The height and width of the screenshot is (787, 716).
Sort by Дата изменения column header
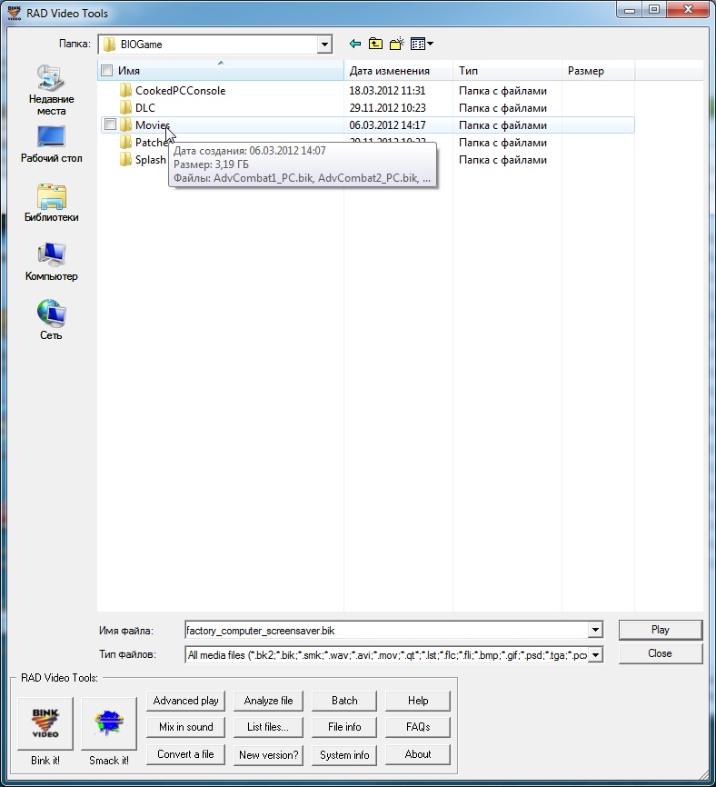pyautogui.click(x=398, y=71)
